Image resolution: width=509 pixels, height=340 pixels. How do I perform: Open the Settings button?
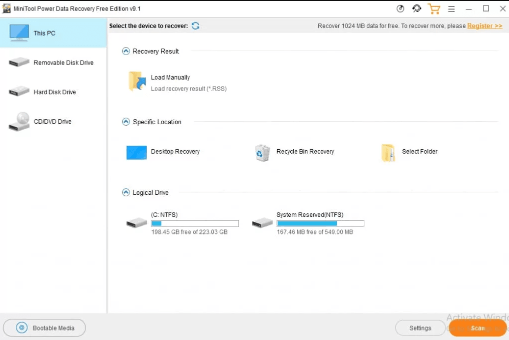(x=420, y=328)
